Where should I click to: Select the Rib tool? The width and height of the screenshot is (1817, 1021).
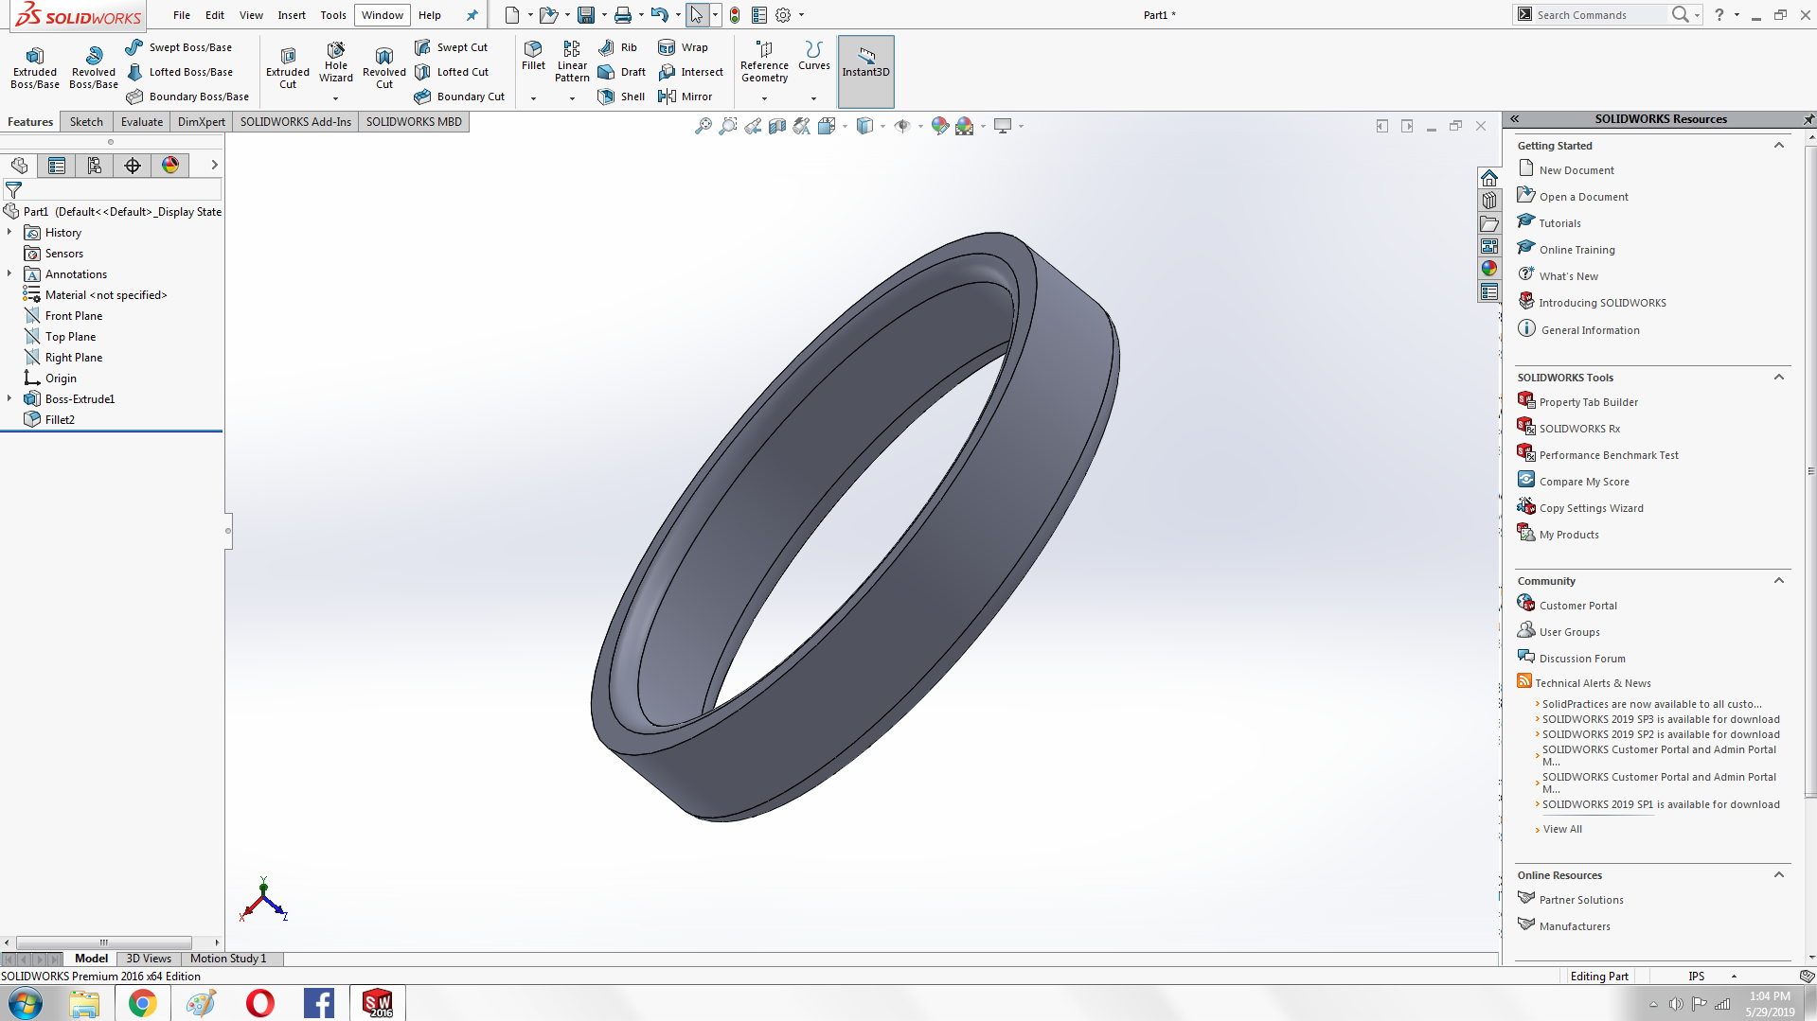pyautogui.click(x=618, y=47)
